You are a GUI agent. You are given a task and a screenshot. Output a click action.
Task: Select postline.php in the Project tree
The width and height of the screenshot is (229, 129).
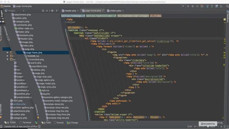tap(22, 94)
